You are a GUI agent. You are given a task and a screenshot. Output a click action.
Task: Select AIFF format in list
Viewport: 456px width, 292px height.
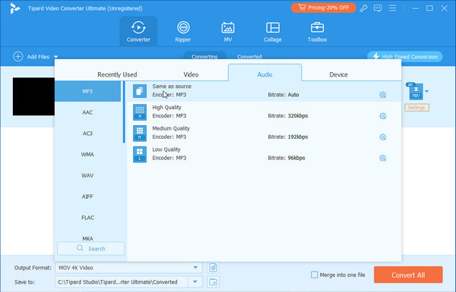(x=87, y=196)
